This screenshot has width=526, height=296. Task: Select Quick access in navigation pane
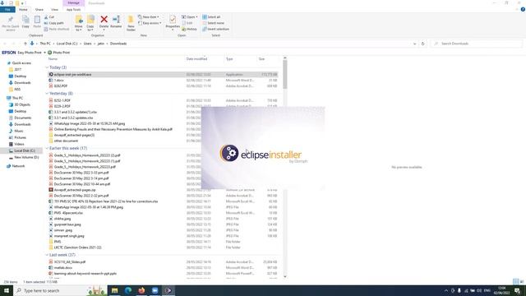tap(21, 63)
